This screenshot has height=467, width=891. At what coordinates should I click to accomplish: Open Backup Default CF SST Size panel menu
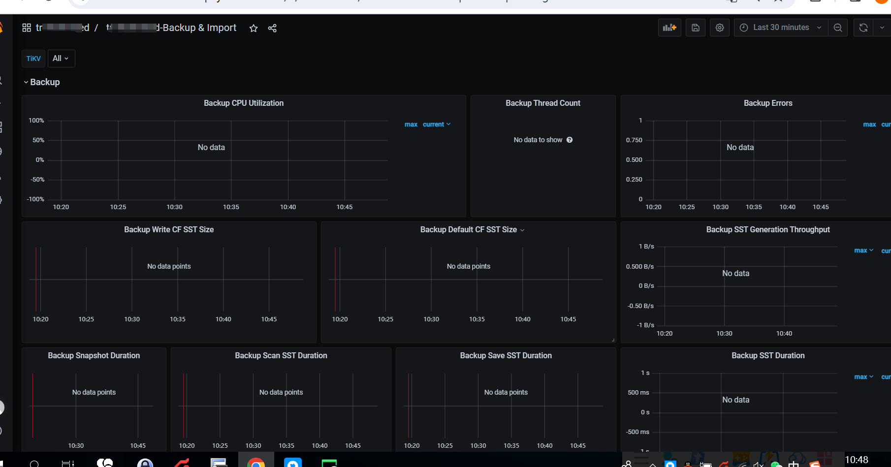coord(472,230)
